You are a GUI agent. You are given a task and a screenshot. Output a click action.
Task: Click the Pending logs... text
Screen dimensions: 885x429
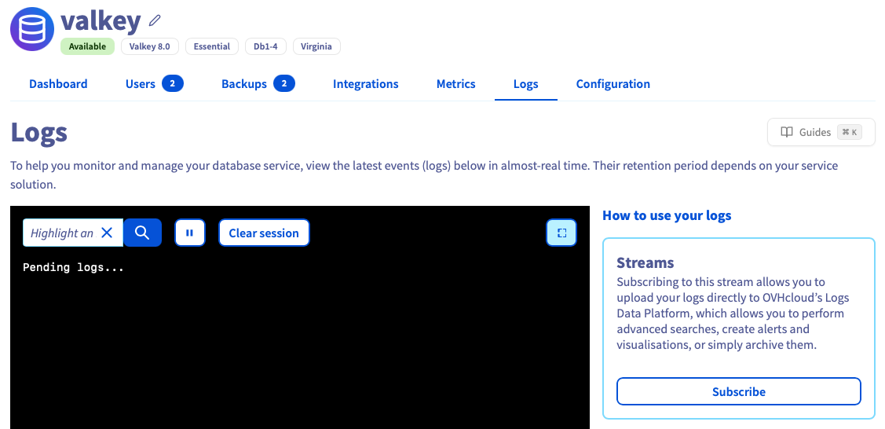point(73,267)
